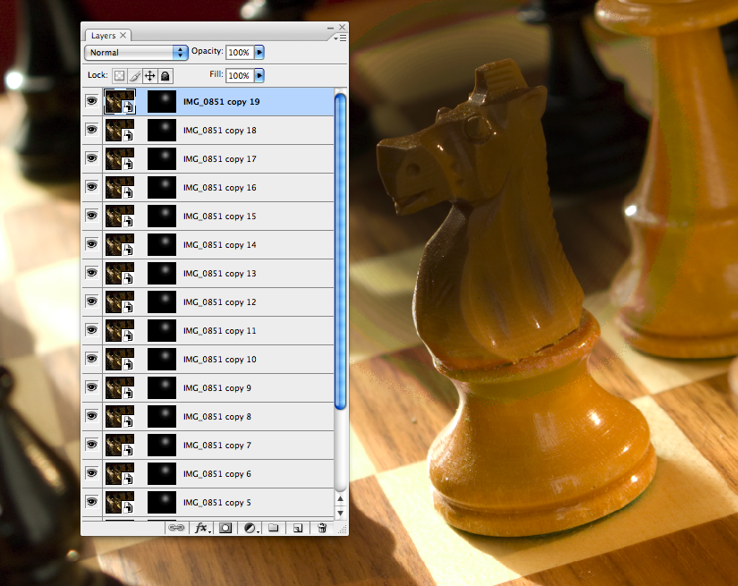738x586 pixels.
Task: Select layer thumbnail of IMG_0851 copy 15
Action: [120, 216]
